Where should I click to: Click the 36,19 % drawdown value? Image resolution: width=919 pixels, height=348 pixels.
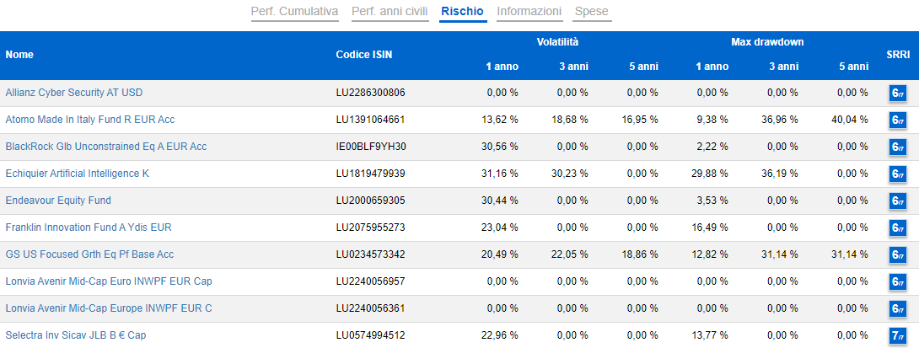[x=780, y=174]
